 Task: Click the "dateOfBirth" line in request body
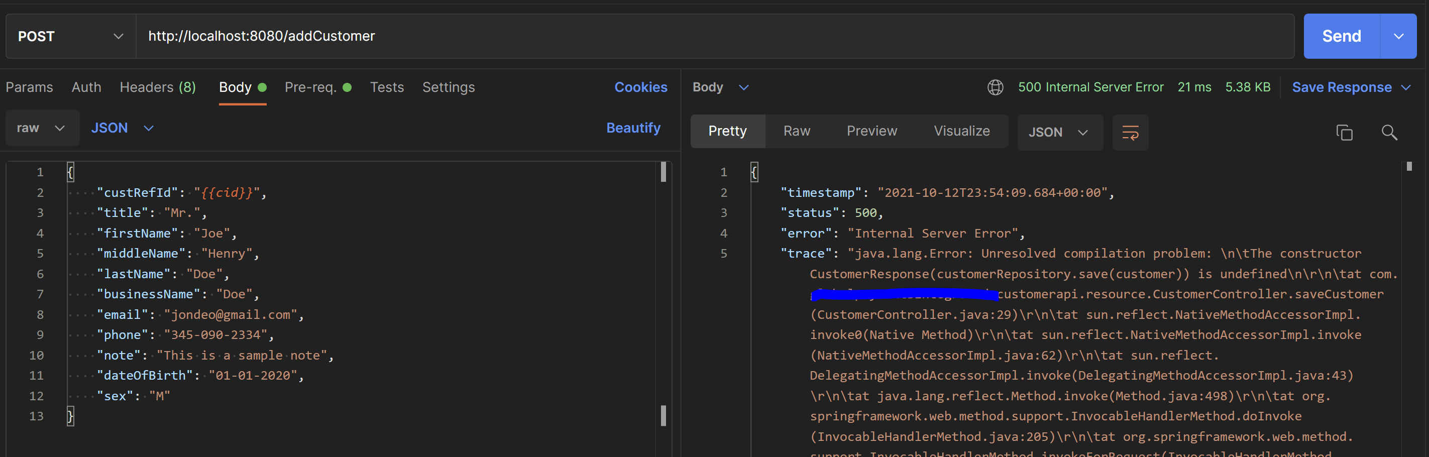click(x=200, y=376)
